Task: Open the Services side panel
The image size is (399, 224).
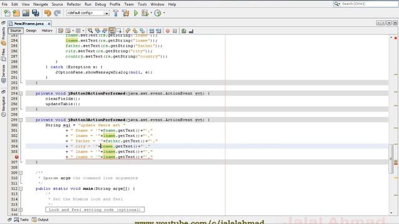Action: pos(3,73)
